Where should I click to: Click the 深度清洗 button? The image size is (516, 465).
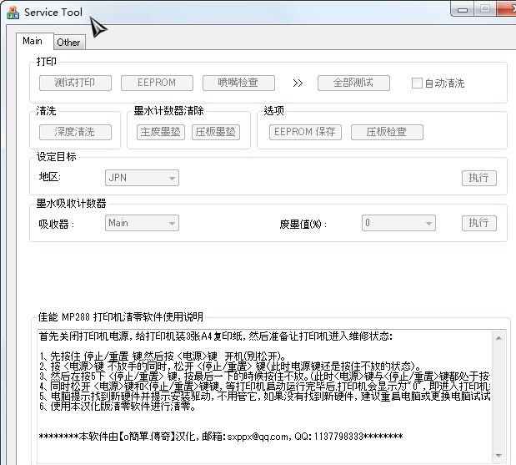tap(75, 132)
